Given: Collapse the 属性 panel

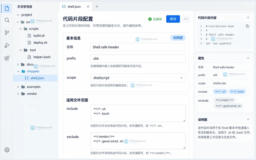Looking at the screenshot, I should click(x=248, y=58).
